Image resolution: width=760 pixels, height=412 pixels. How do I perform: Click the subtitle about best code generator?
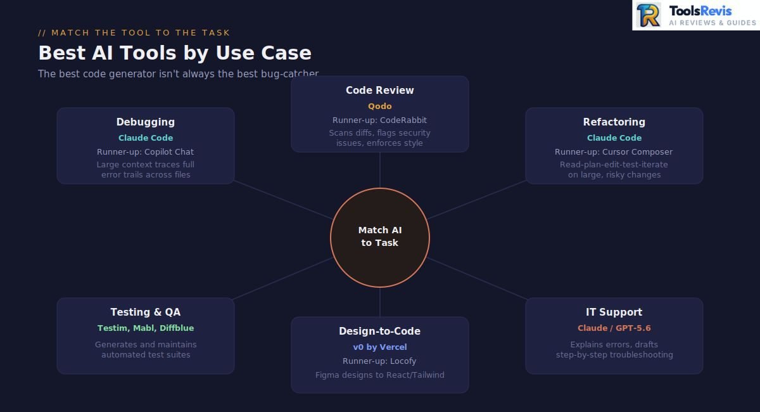[178, 74]
